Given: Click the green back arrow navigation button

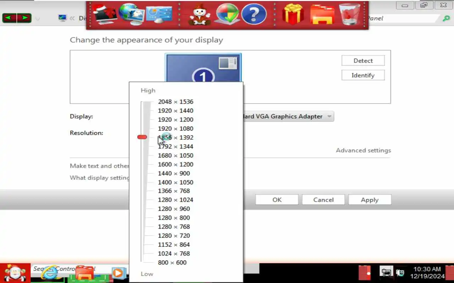Looking at the screenshot, I should [10, 18].
